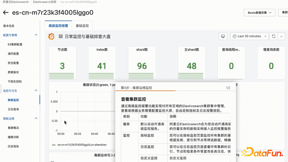The height and width of the screenshot is (162, 288).
Task: Click the 查询线程re... stat panel
Action: click(231, 63)
